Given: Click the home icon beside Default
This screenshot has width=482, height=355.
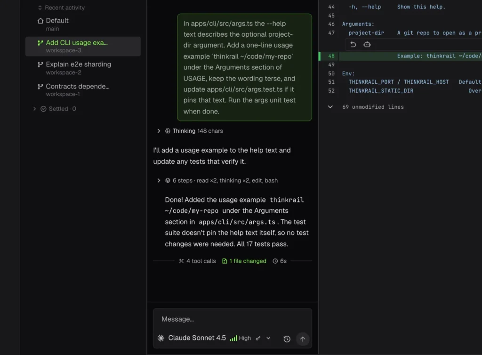Looking at the screenshot, I should click(40, 21).
